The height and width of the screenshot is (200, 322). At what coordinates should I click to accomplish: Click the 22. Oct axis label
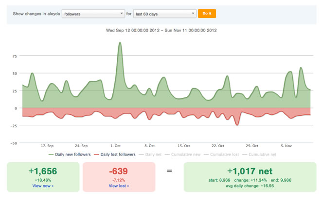218,146
